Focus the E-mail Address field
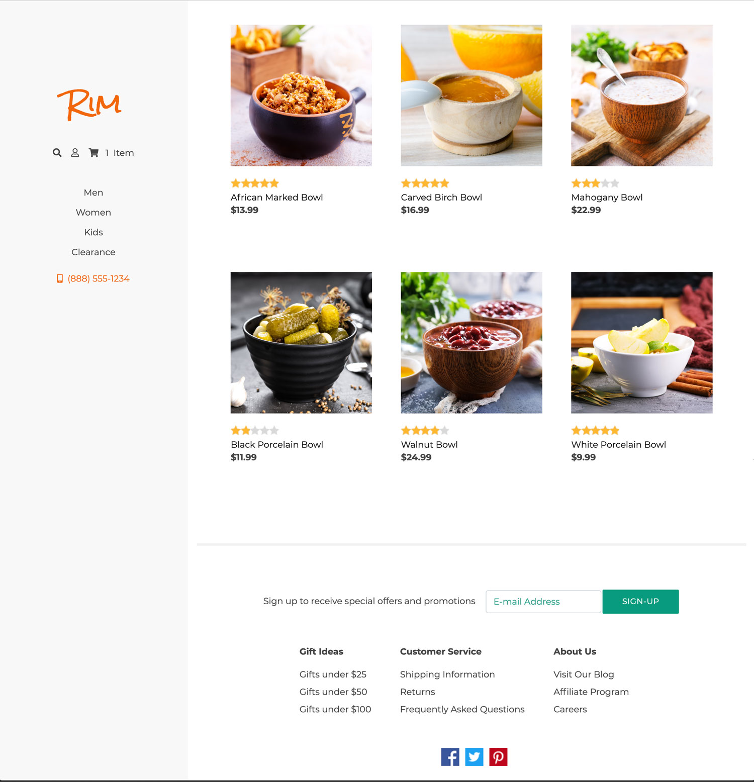Screen dimensions: 754x782 pyautogui.click(x=543, y=602)
